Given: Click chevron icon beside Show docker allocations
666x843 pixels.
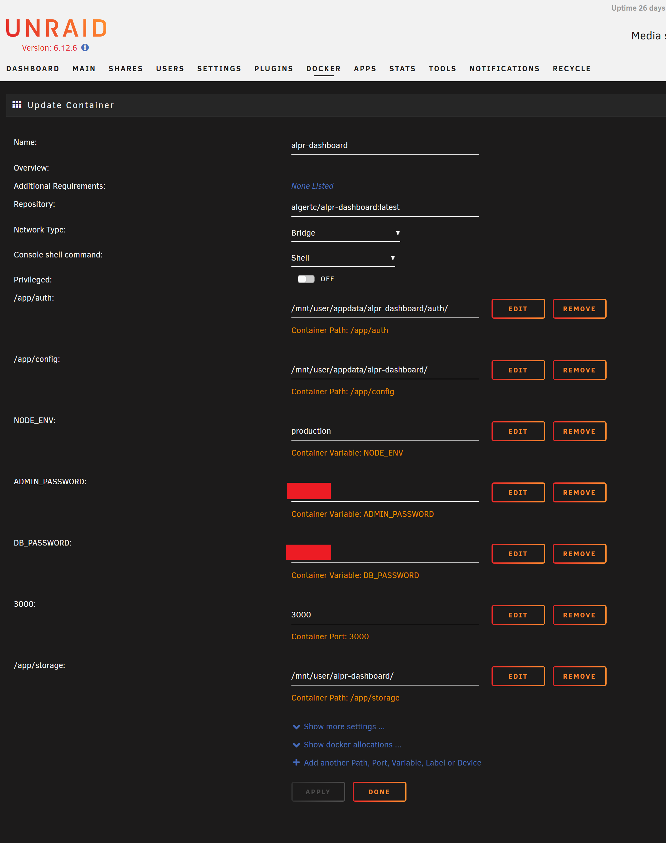Looking at the screenshot, I should (296, 745).
